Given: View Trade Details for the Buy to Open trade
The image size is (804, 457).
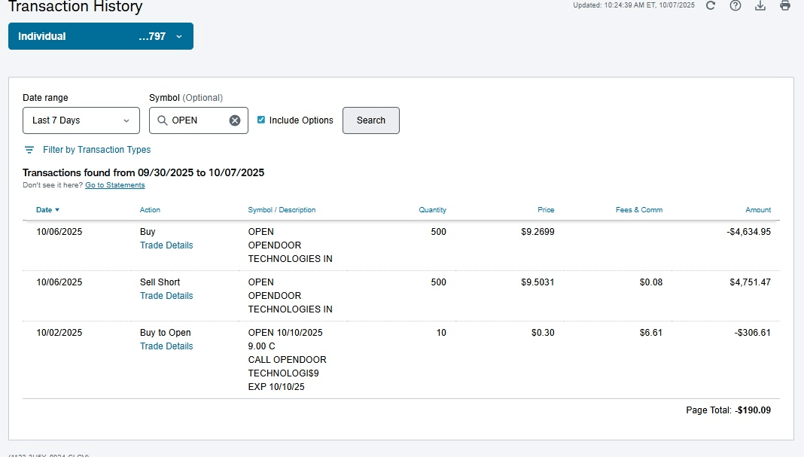Looking at the screenshot, I should coord(166,346).
